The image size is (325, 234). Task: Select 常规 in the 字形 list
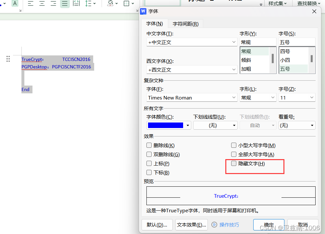255,51
